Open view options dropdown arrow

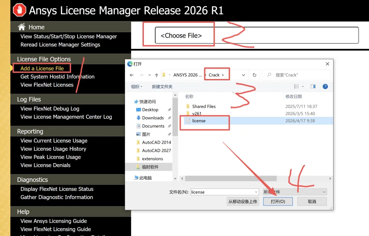click(x=303, y=87)
